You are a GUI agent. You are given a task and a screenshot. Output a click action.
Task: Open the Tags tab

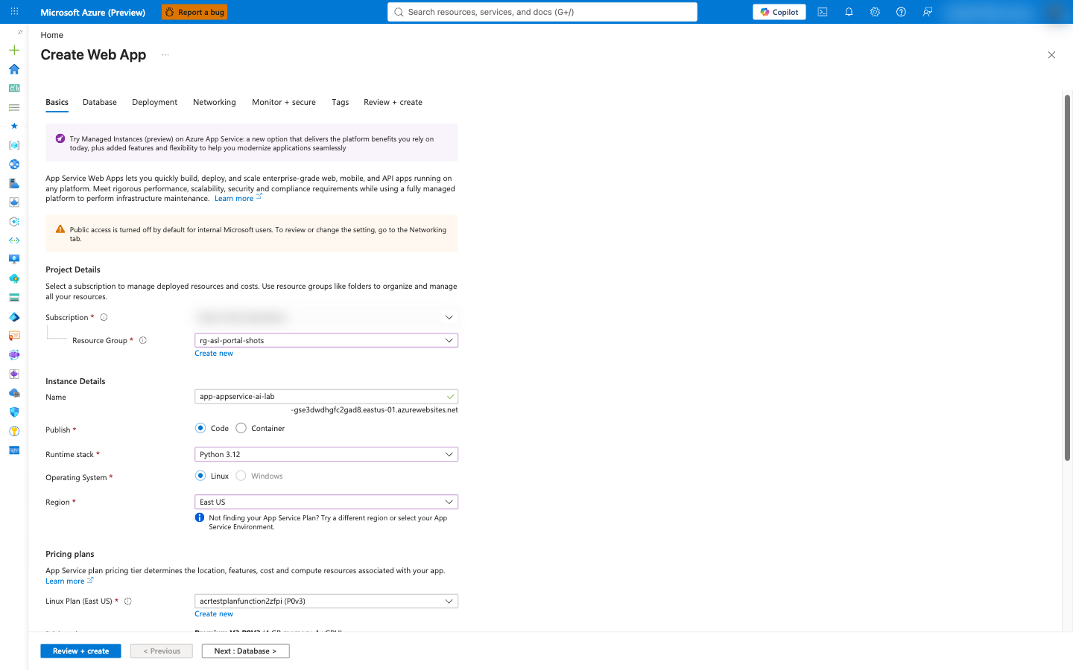click(x=341, y=102)
